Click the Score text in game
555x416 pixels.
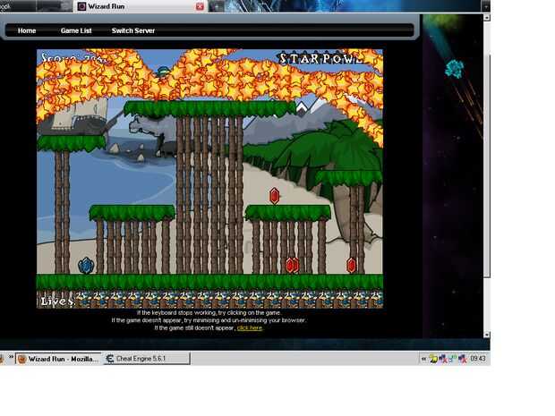(73, 58)
